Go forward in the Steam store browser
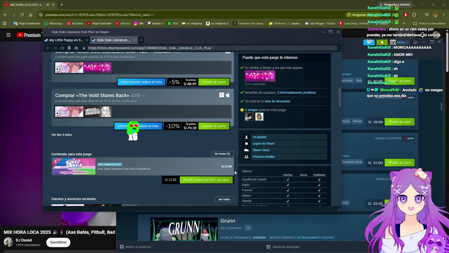Screen dimensions: 449x253 pos(55,48)
